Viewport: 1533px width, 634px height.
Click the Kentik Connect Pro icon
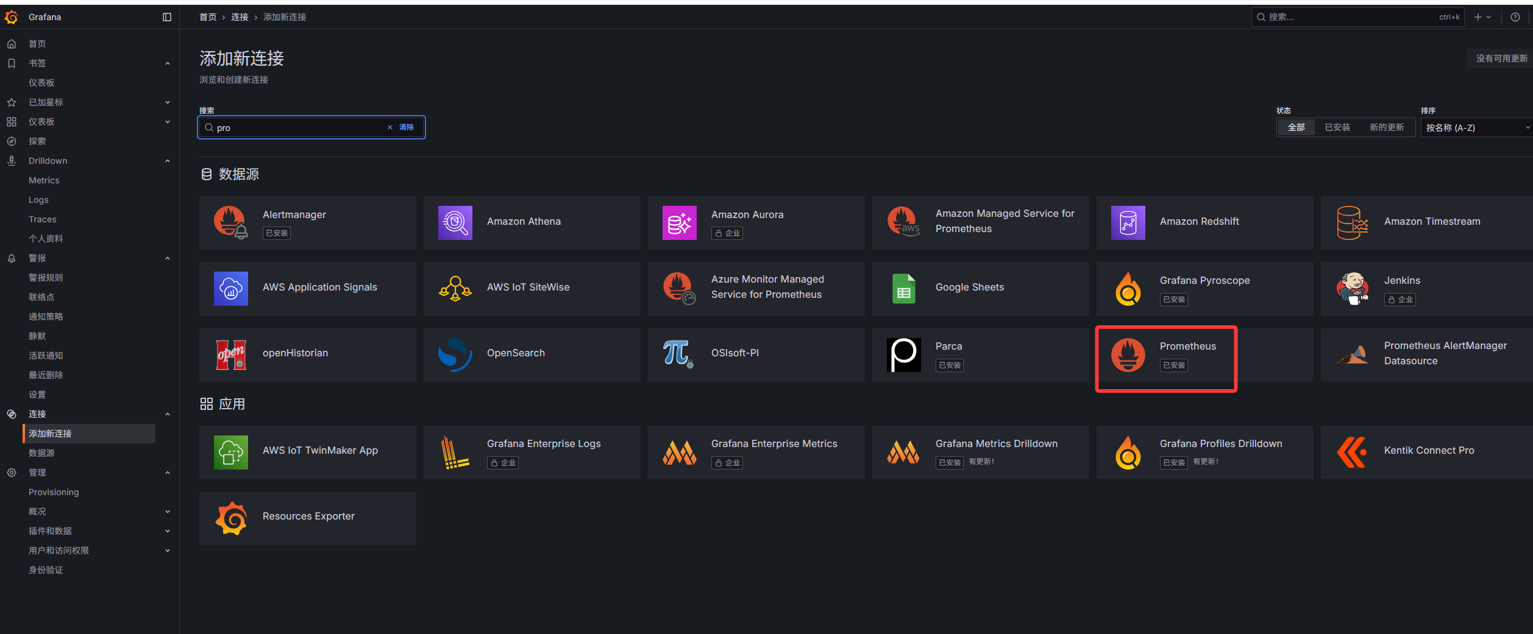pyautogui.click(x=1353, y=452)
